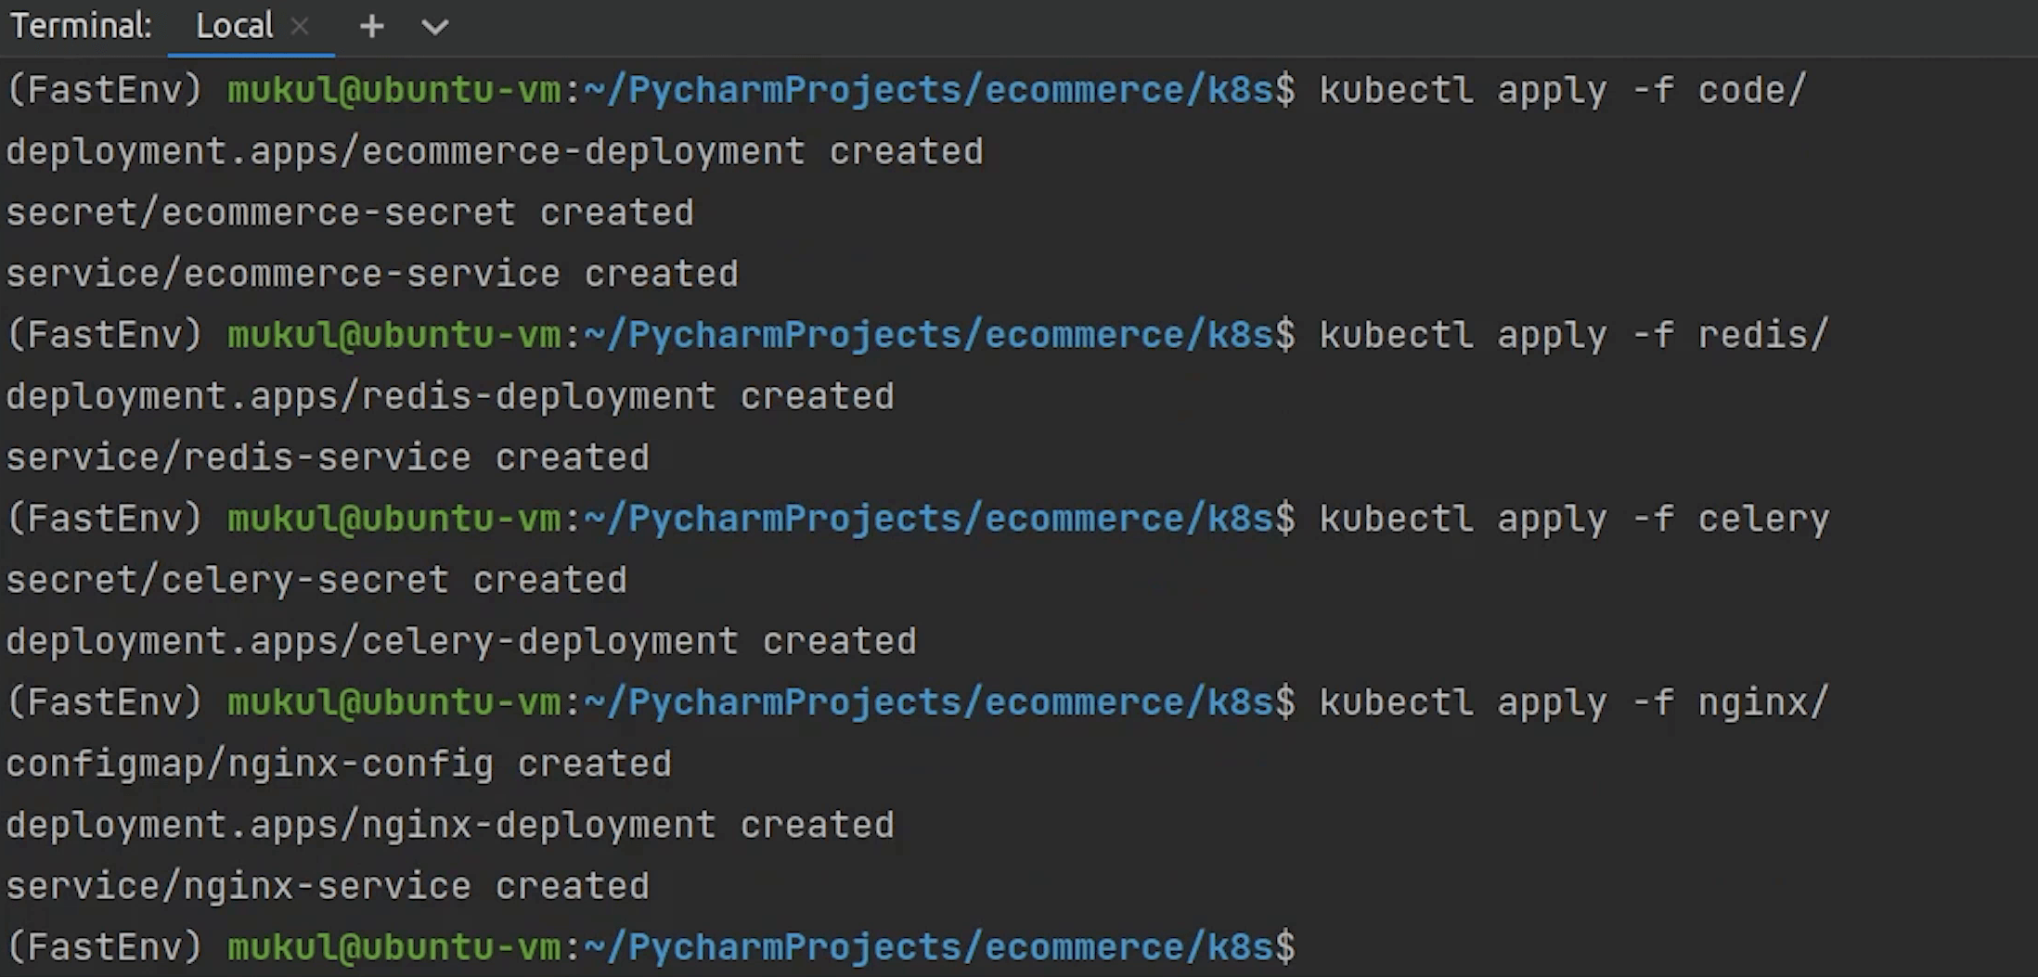Open a new terminal session with plus icon

point(371,27)
